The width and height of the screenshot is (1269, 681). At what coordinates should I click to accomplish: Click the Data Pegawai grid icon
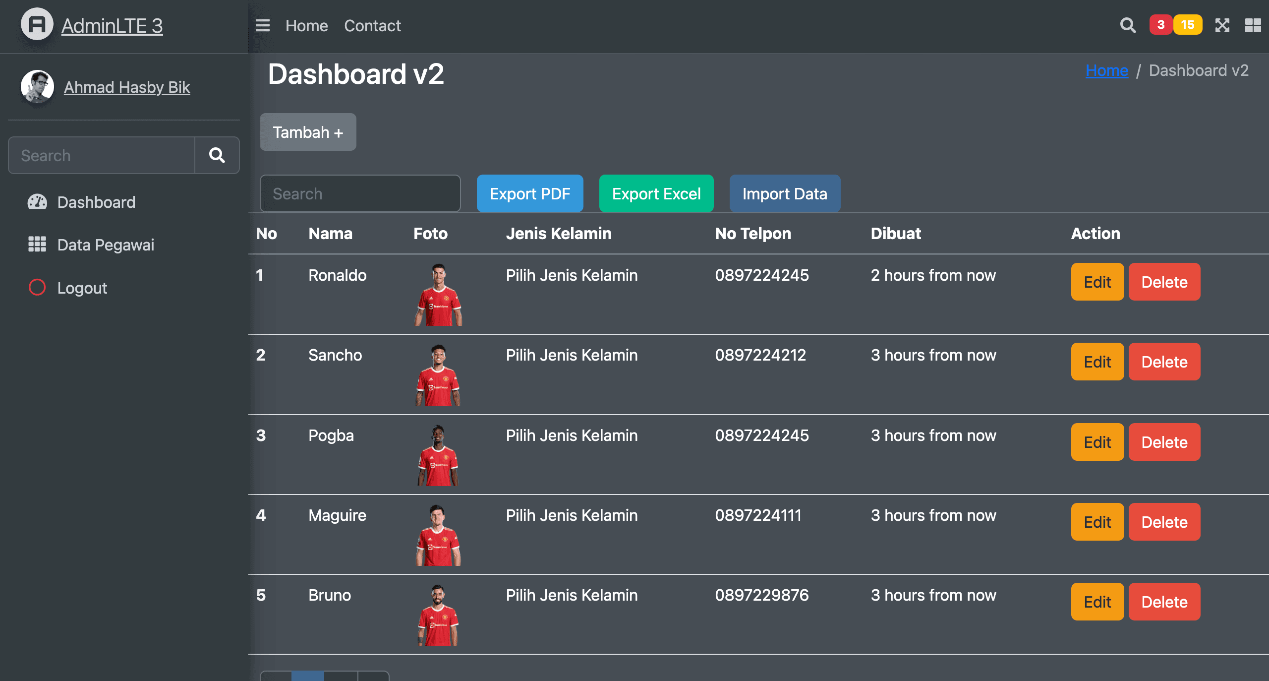[37, 244]
